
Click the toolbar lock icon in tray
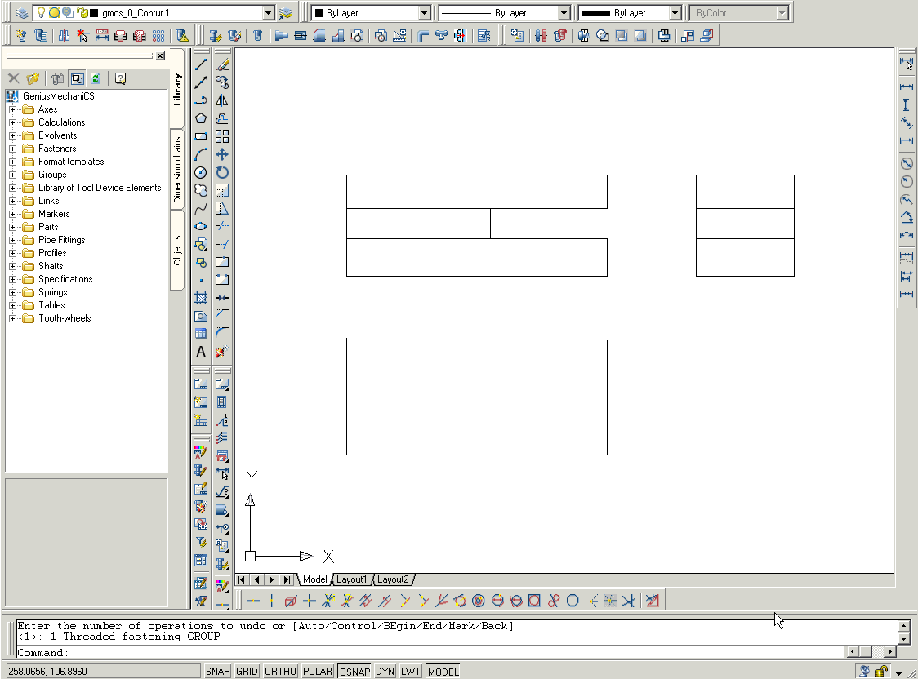(881, 672)
